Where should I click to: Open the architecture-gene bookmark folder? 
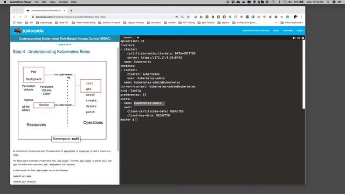(x=244, y=23)
